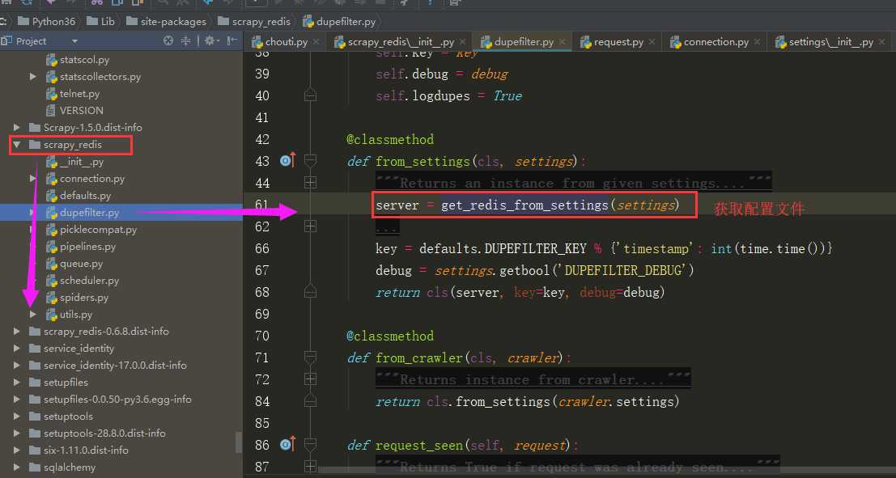
Task: Click the Project panel vertical scrollbar
Action: pyautogui.click(x=239, y=442)
